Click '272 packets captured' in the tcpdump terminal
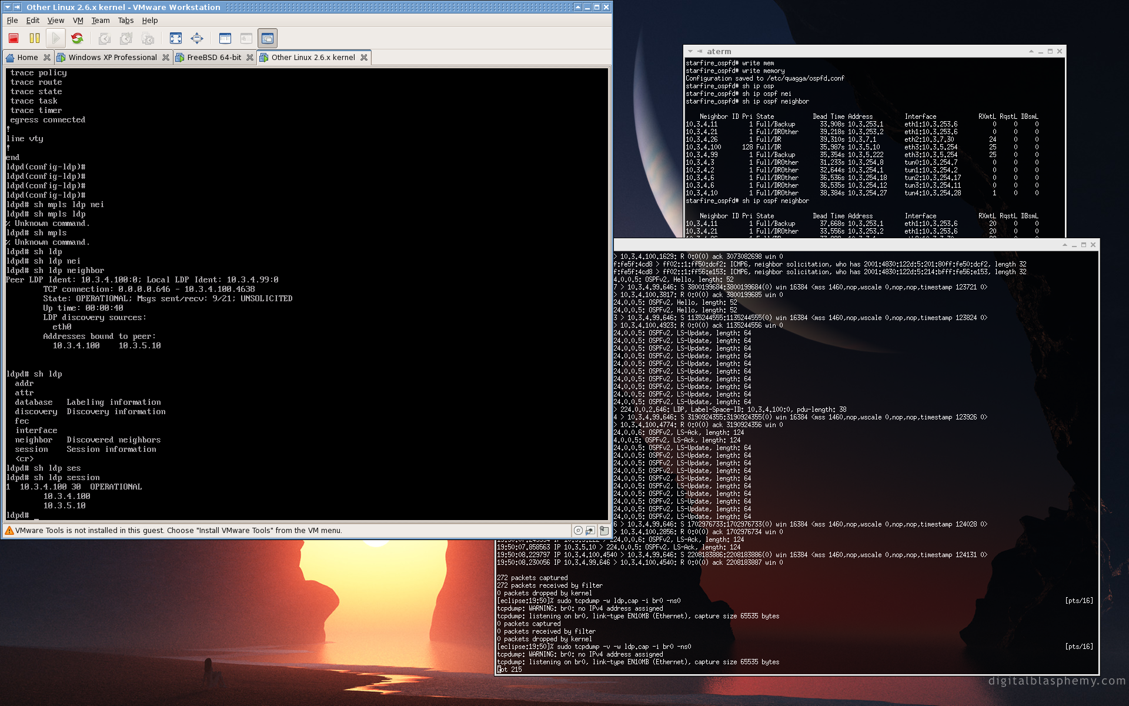This screenshot has height=706, width=1129. pyautogui.click(x=533, y=578)
